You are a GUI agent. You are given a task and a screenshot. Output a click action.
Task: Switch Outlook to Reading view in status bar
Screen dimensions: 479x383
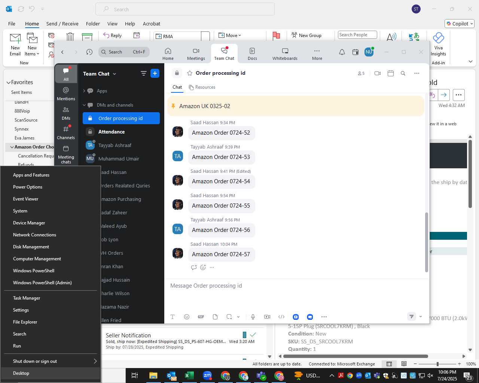click(404, 364)
